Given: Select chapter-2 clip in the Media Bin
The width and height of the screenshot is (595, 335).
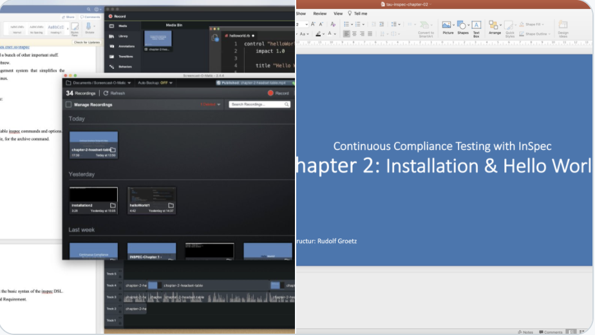Looking at the screenshot, I should 158,41.
